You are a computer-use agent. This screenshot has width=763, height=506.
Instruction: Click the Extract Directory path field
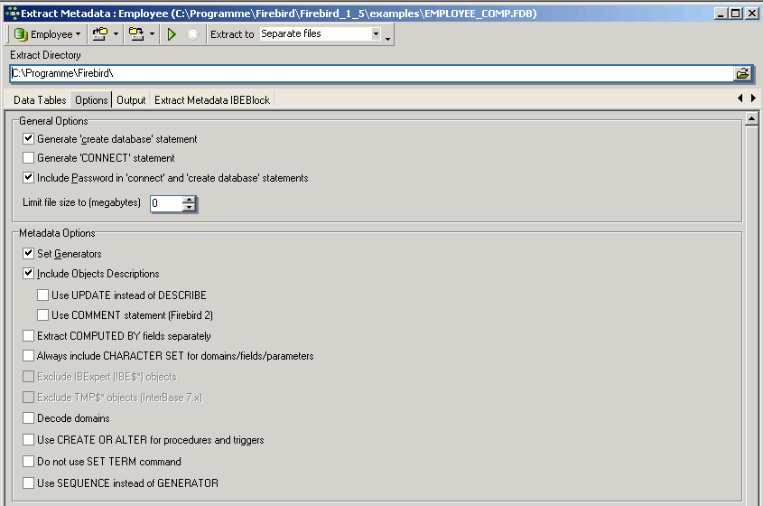(372, 73)
